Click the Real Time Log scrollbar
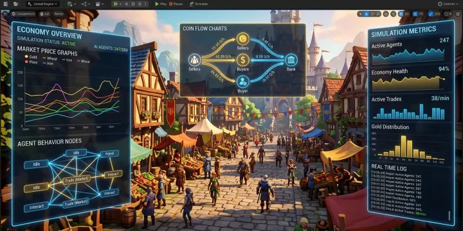 [449, 216]
